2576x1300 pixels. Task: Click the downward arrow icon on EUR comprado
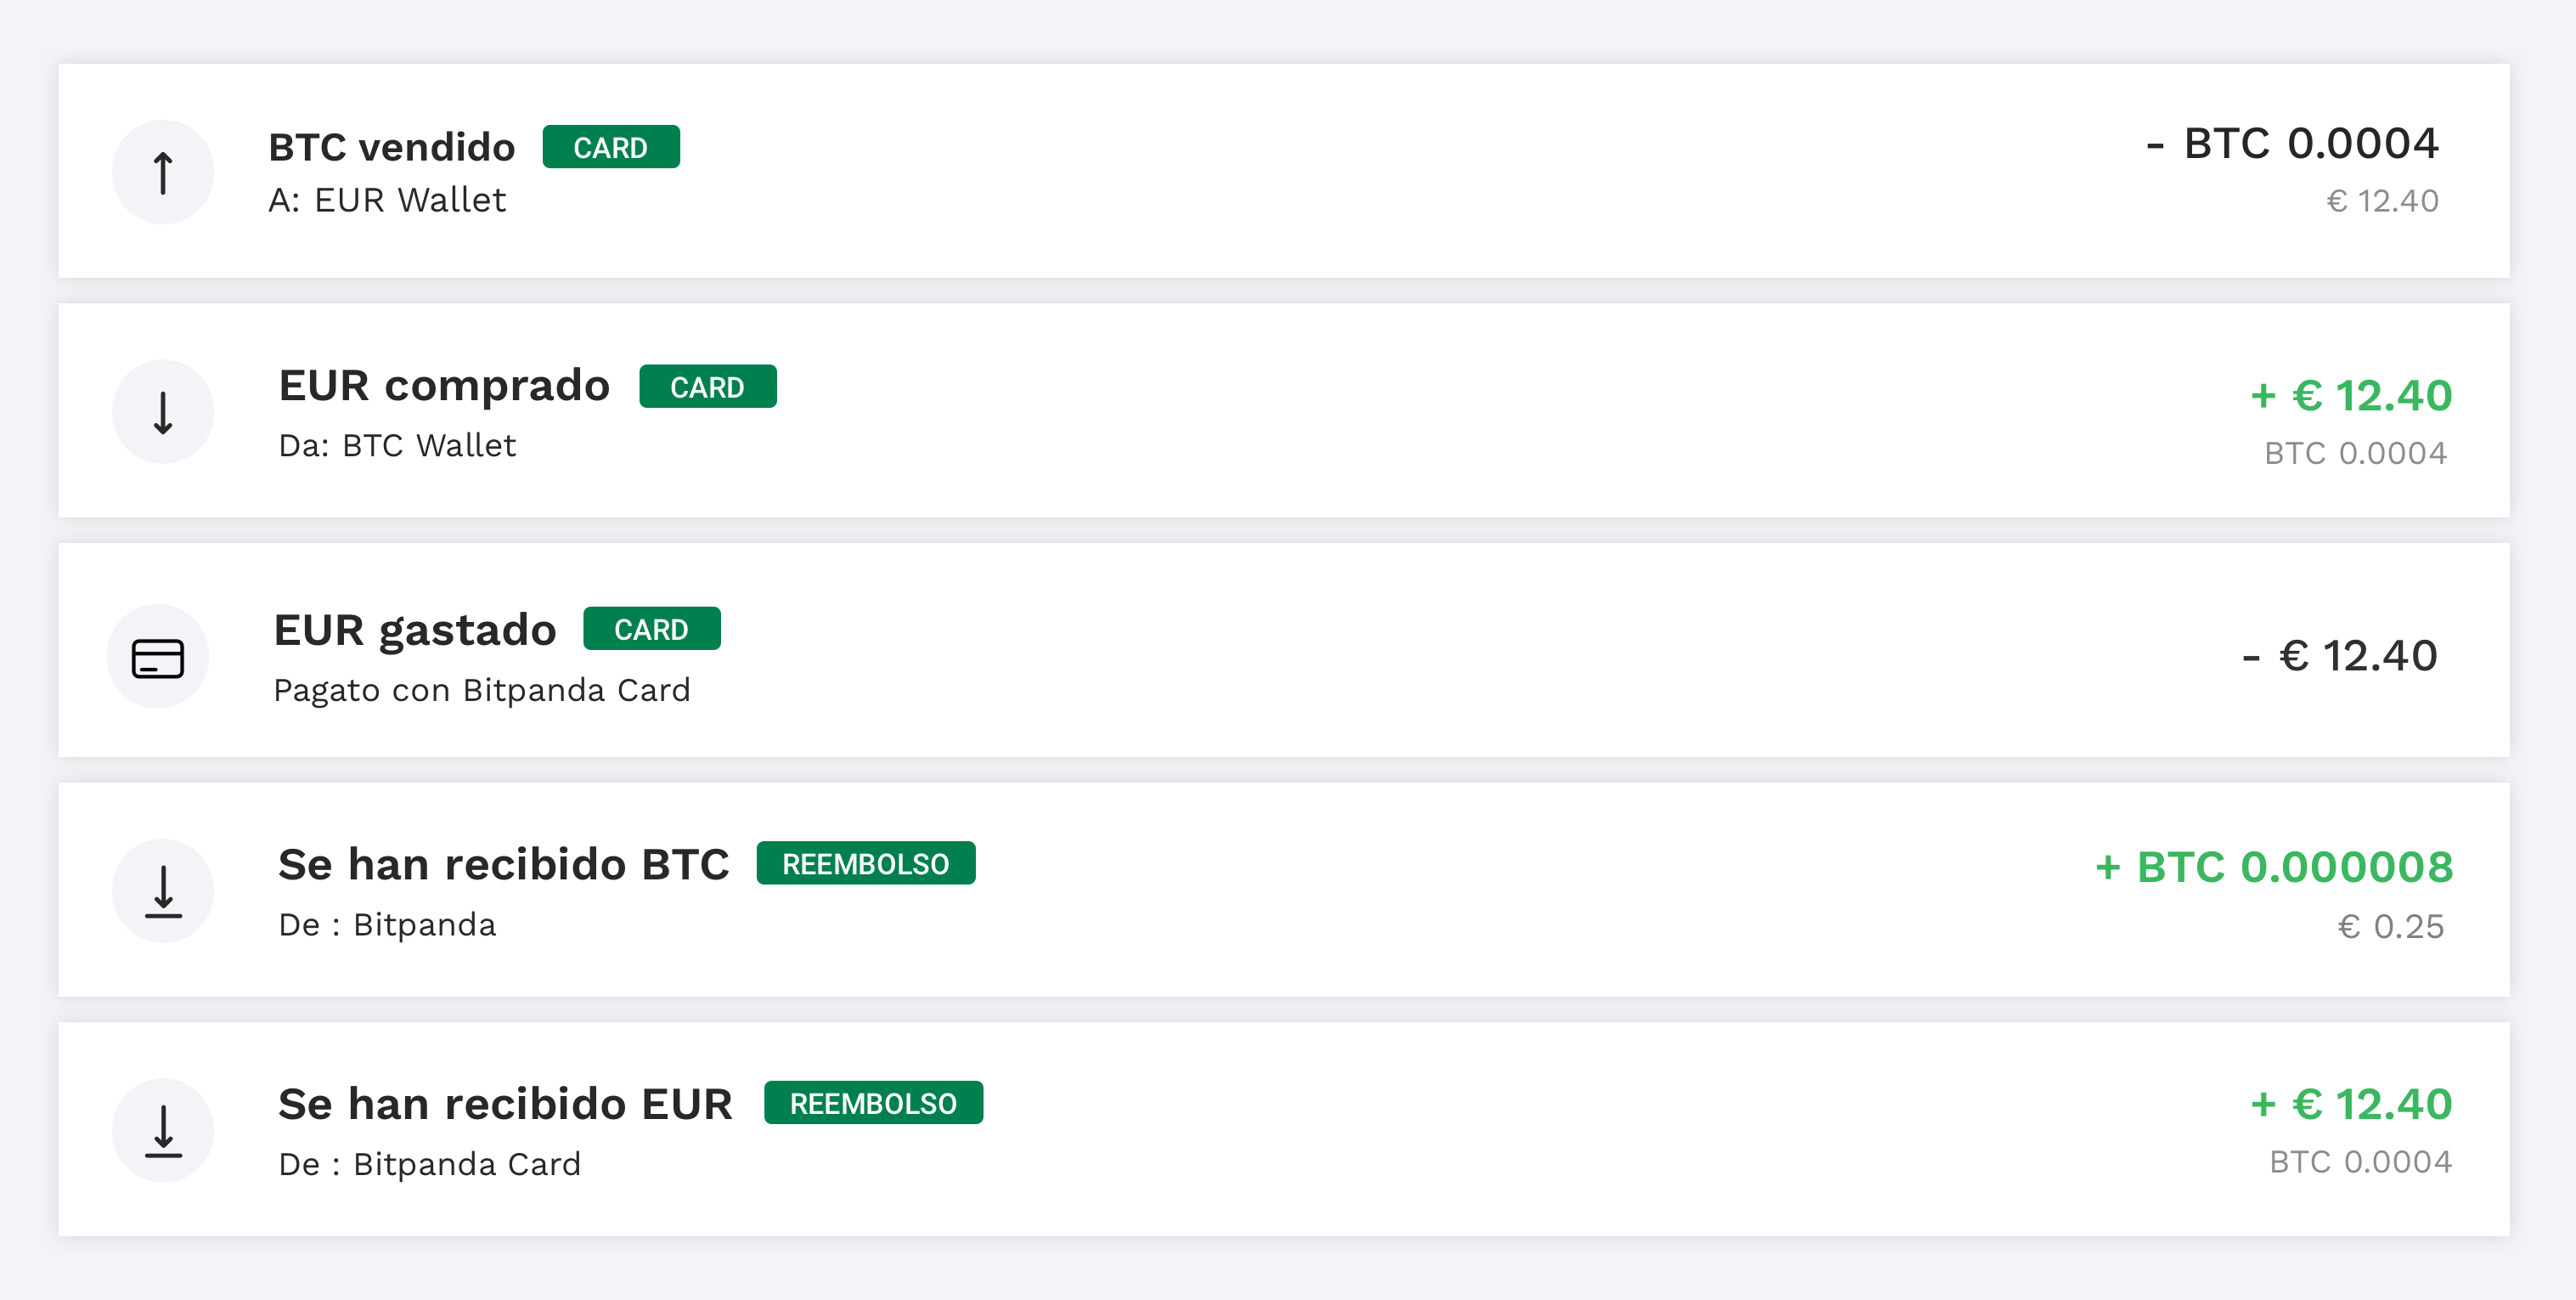[162, 410]
